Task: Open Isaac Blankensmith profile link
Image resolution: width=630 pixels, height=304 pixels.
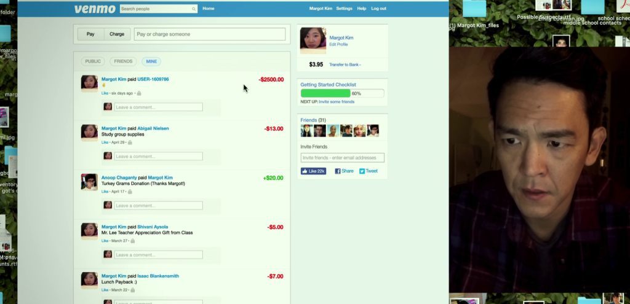Action: click(158, 276)
